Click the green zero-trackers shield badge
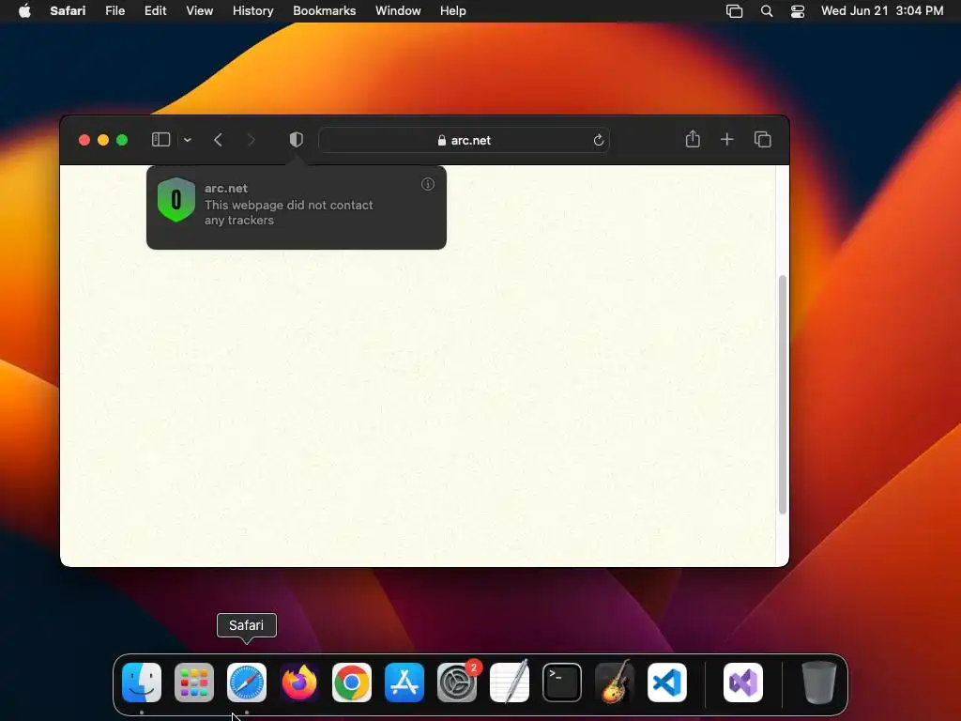The width and height of the screenshot is (961, 721). 175,199
